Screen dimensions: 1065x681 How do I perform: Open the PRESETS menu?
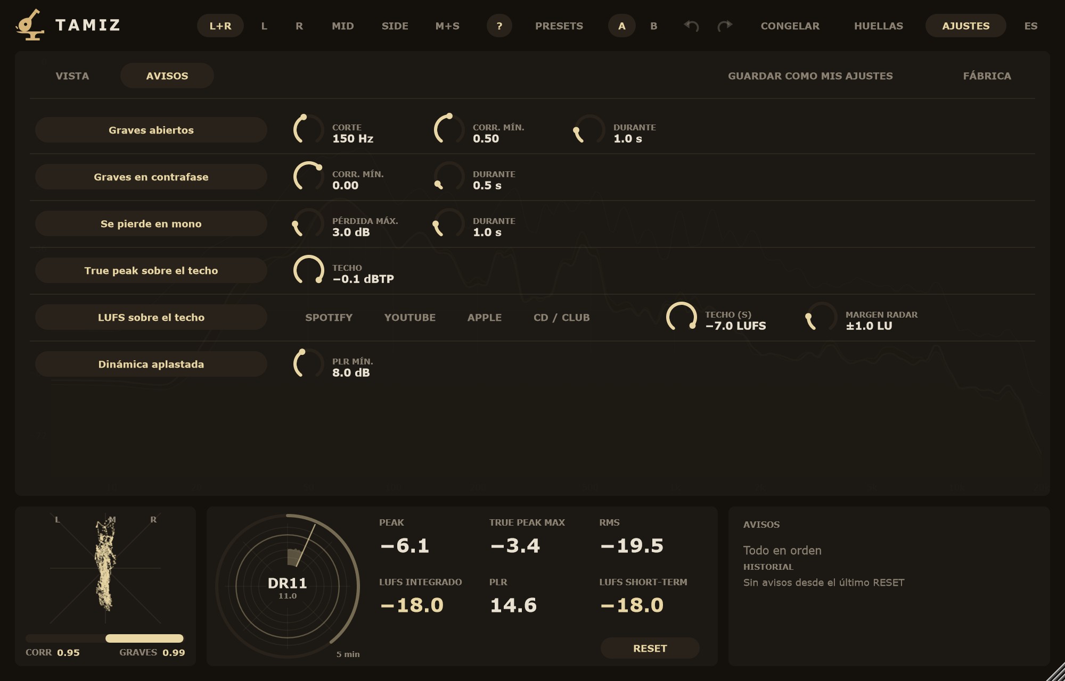click(559, 26)
